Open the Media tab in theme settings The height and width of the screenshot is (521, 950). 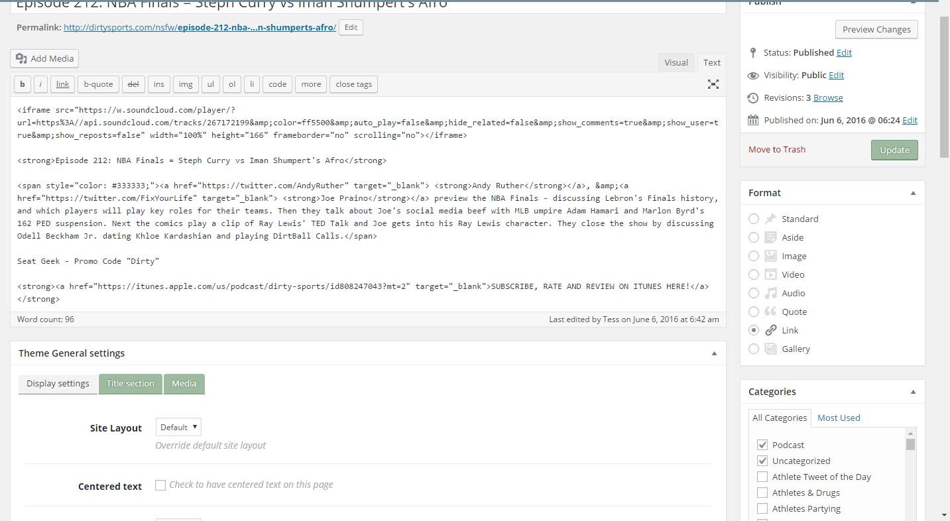click(x=184, y=384)
